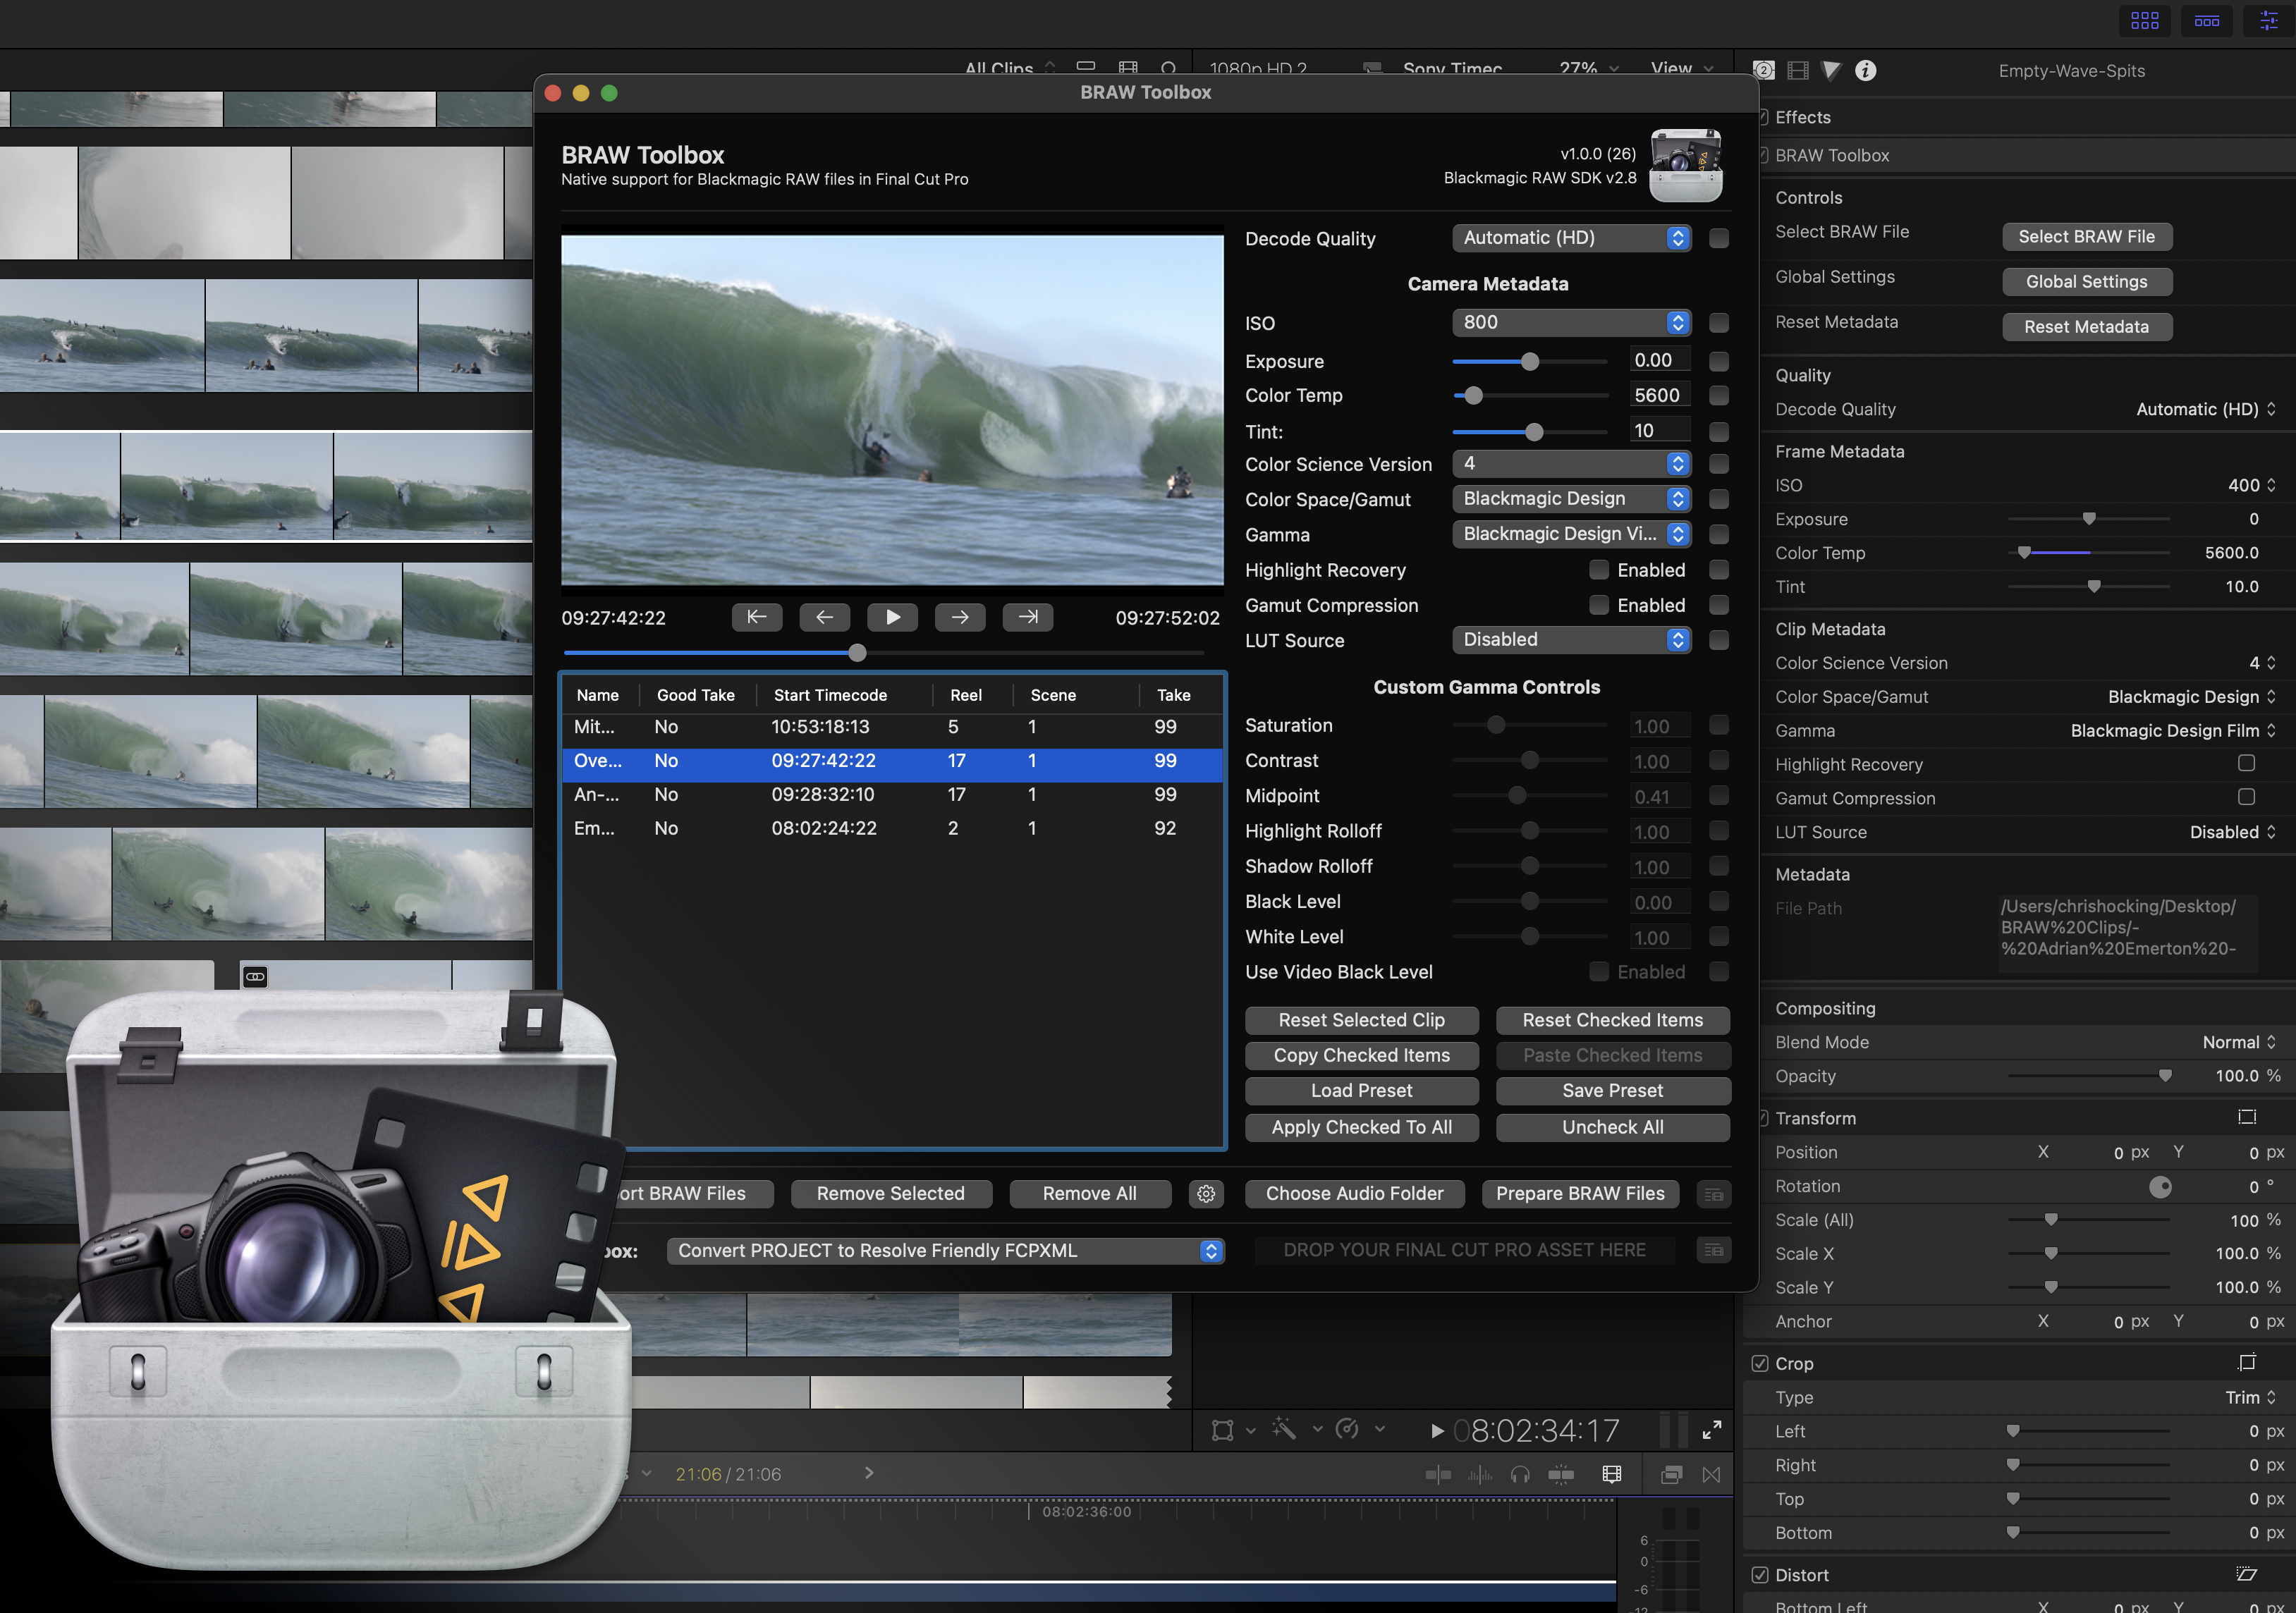Select the Transform tool in the viewer toolbar
Screen dimensions: 2296x1613
[1223, 1430]
